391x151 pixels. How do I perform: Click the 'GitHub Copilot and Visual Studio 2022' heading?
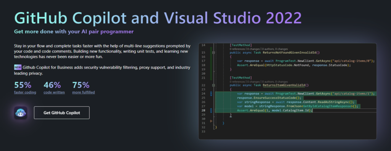coord(158,18)
